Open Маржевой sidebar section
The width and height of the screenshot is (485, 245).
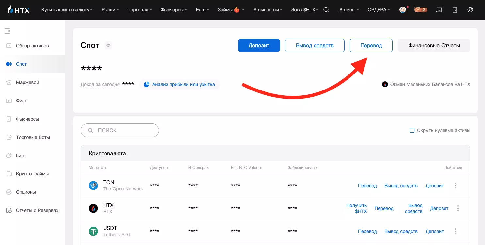click(32, 82)
